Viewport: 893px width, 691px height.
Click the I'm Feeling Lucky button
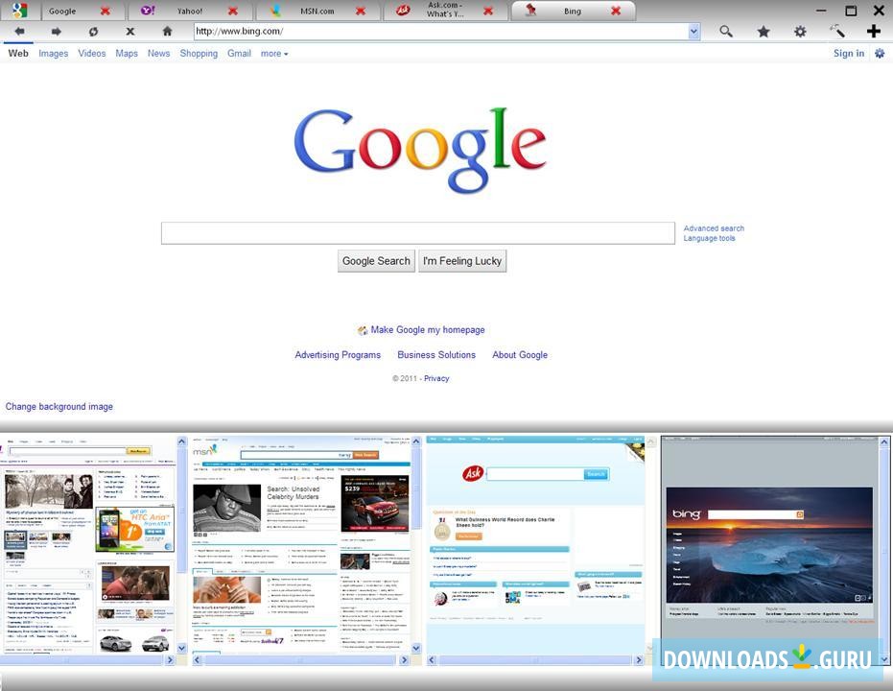click(462, 261)
